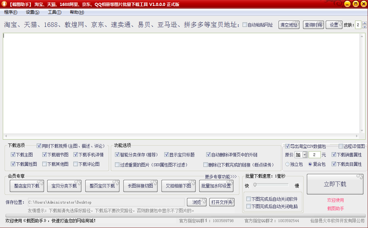Click the 清空地址 clear button
This screenshot has width=368, height=228.
pyautogui.click(x=289, y=25)
